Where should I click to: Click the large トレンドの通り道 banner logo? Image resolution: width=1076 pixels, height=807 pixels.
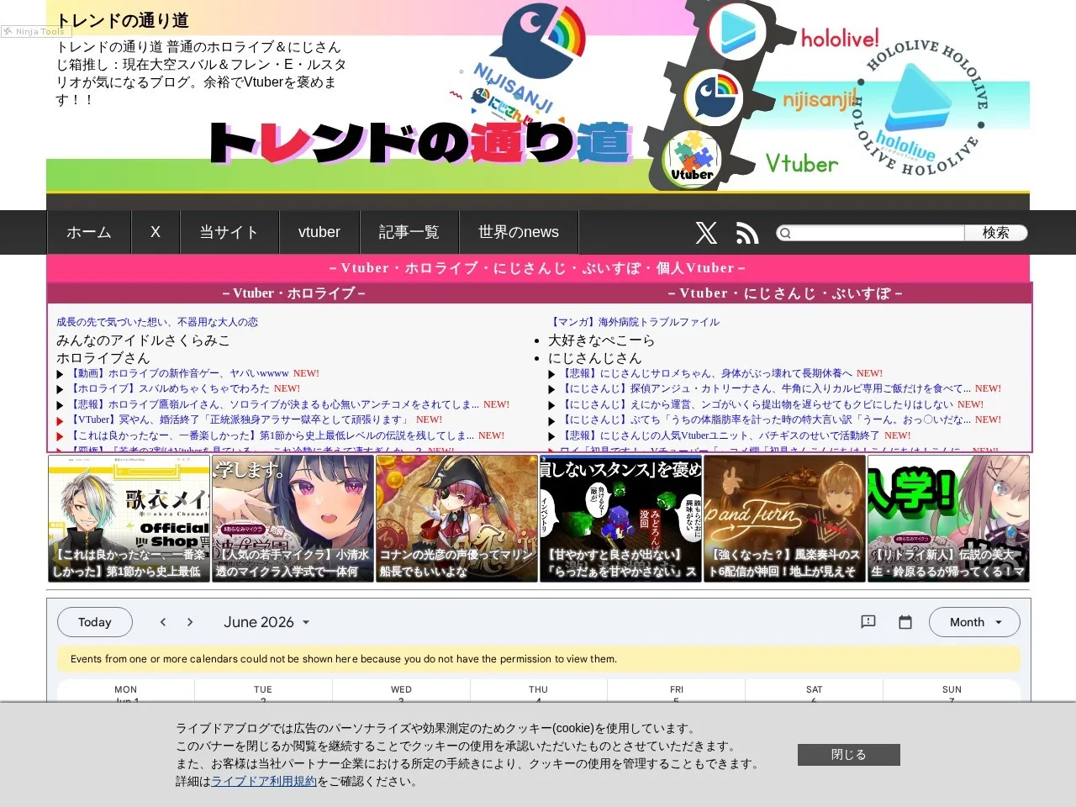[420, 143]
